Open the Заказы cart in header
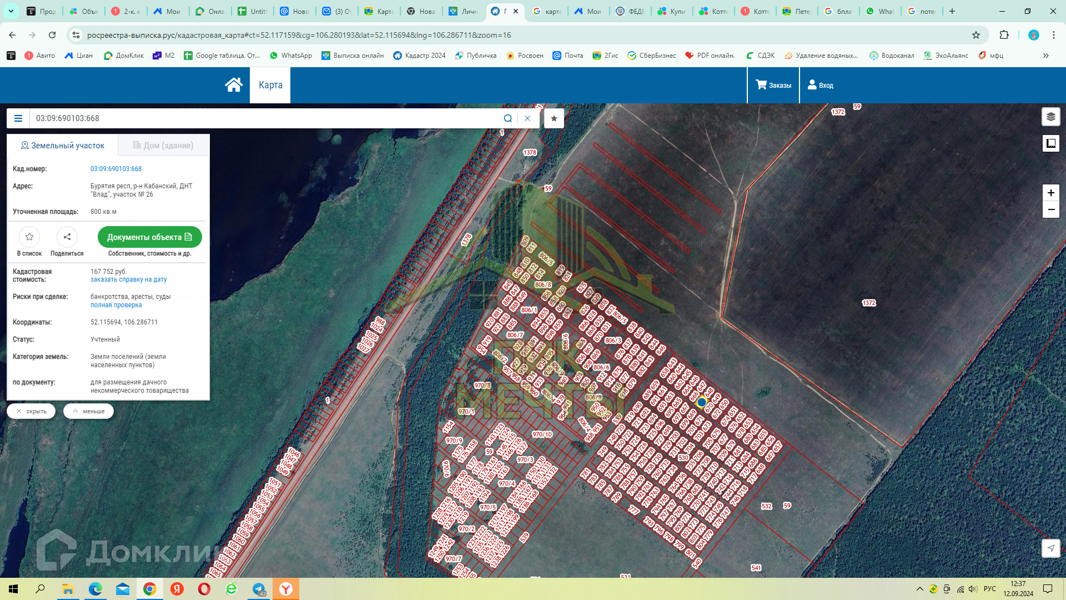Viewport: 1066px width, 600px height. 773,85
